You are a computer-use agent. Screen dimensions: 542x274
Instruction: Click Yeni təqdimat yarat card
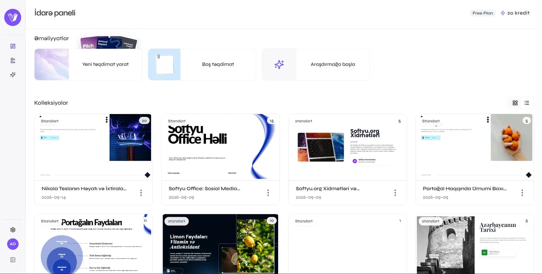pos(88,64)
